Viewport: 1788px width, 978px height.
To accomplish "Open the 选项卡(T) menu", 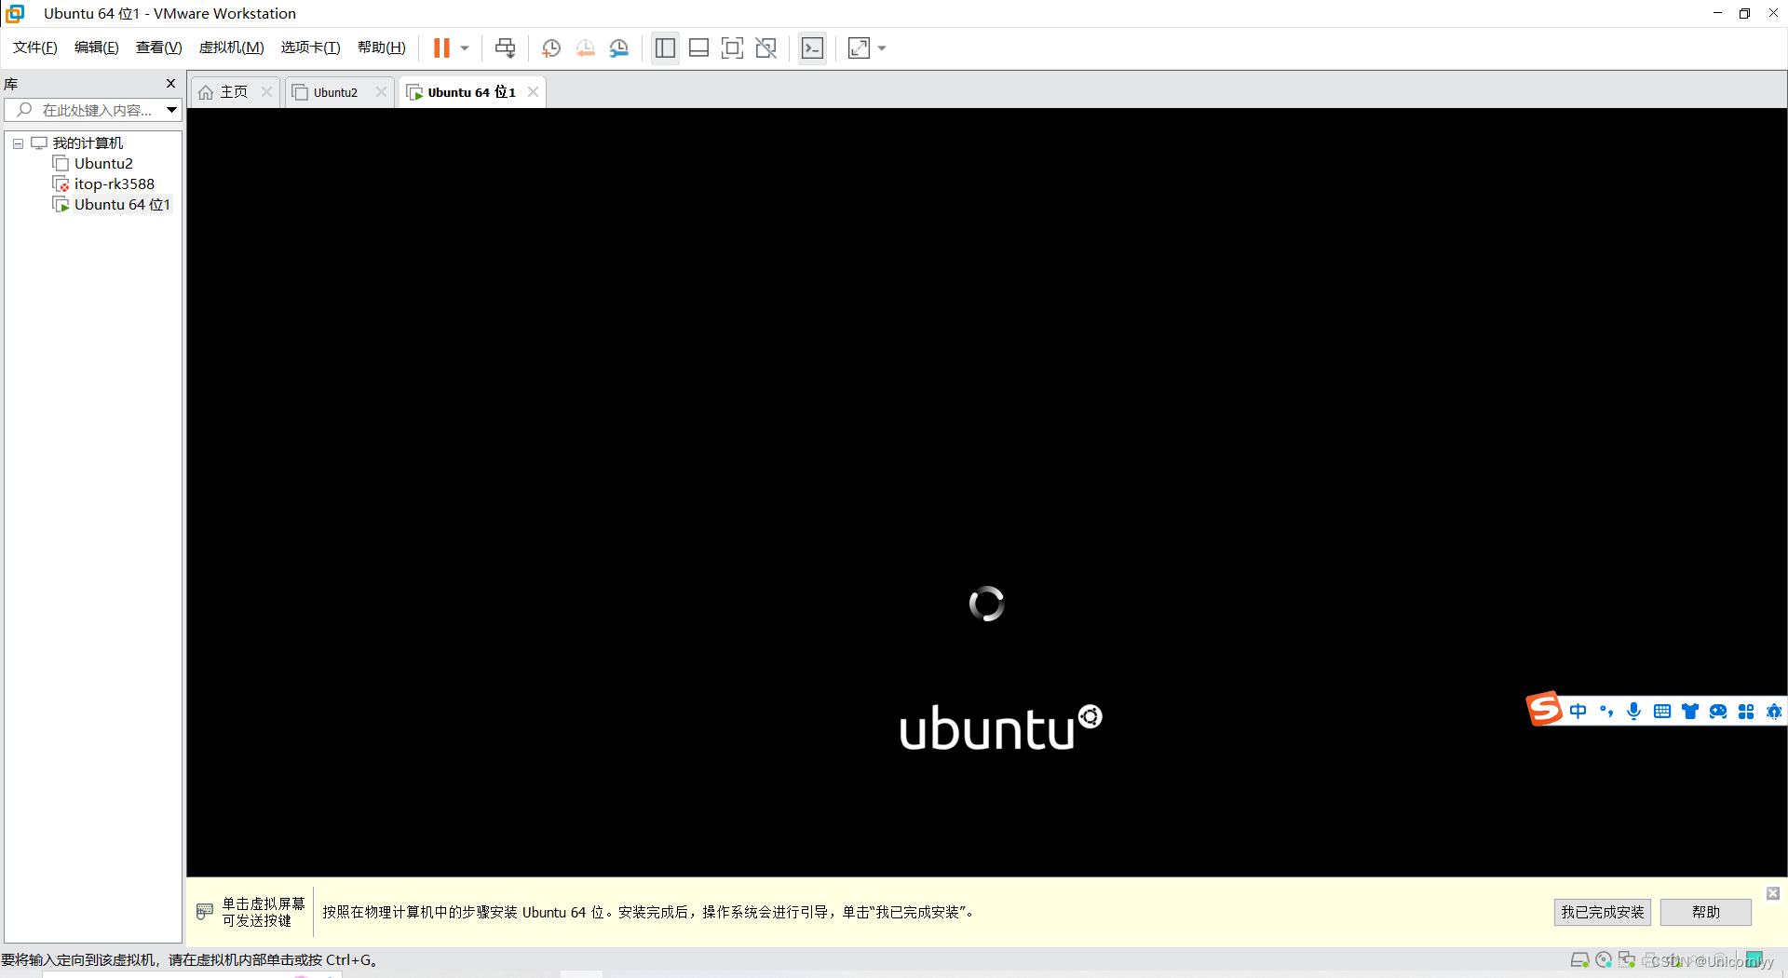I will (311, 48).
